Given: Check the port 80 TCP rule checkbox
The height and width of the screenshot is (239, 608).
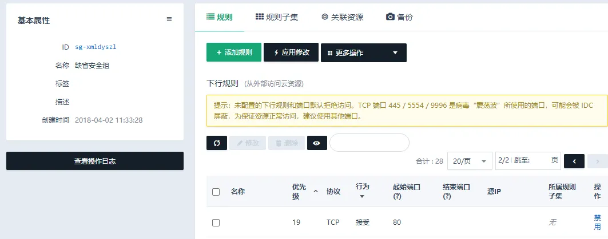Looking at the screenshot, I should tap(216, 222).
